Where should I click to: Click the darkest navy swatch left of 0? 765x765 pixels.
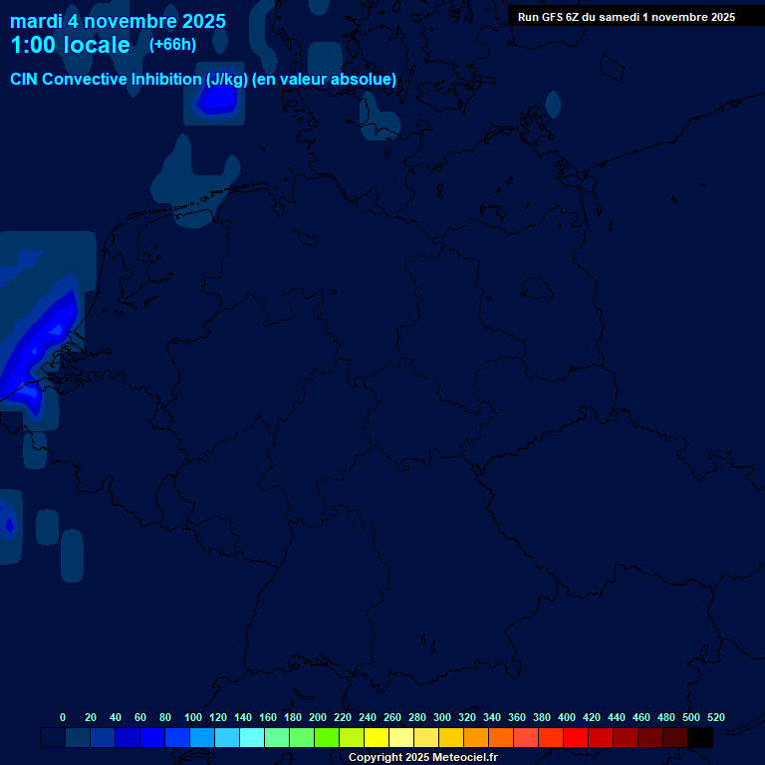(53, 737)
